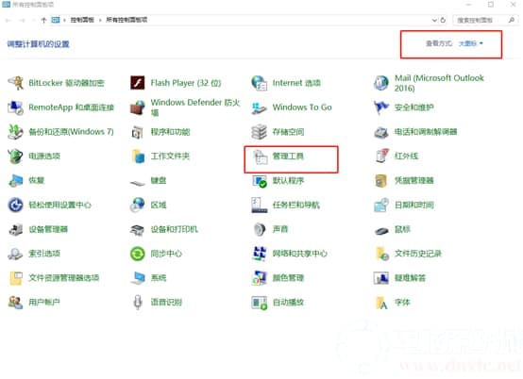Open the 设备管理器 icon
This screenshot has height=379, width=523.
click(15, 230)
